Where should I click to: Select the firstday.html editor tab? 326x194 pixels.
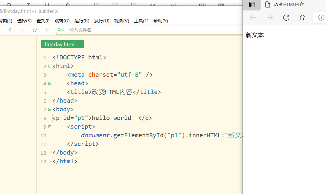63,44
